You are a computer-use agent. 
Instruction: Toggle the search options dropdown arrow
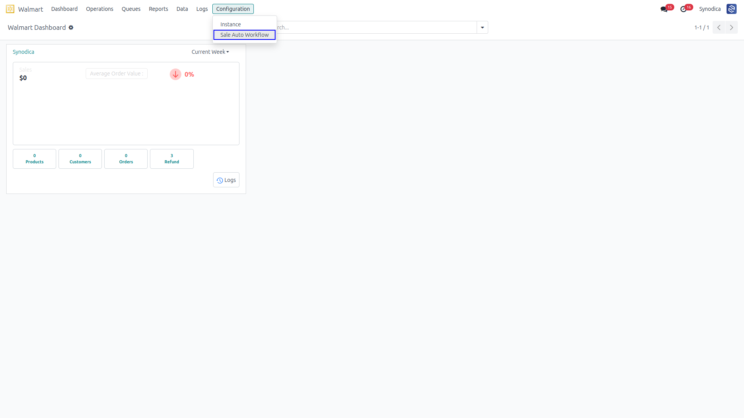pos(482,27)
